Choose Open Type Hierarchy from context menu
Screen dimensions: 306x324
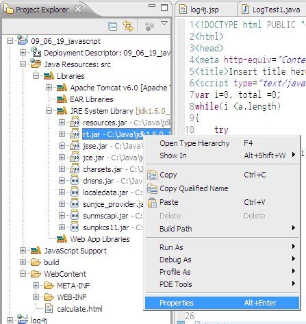pyautogui.click(x=222, y=143)
